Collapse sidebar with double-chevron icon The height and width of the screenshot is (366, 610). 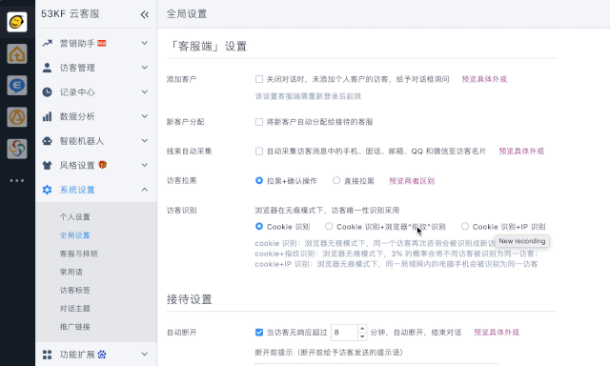(x=144, y=15)
